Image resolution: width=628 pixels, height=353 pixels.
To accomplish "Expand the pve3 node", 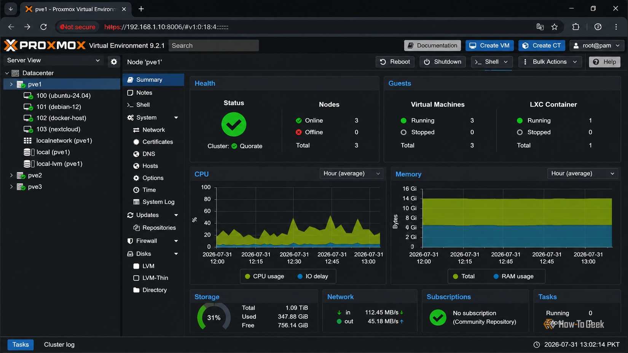I will 11,187.
